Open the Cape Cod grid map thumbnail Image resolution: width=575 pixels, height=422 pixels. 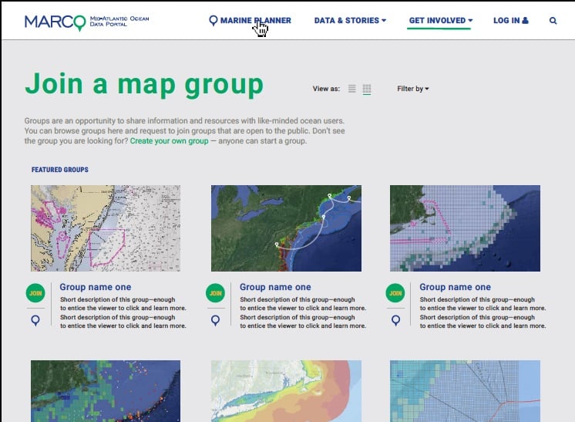click(465, 228)
